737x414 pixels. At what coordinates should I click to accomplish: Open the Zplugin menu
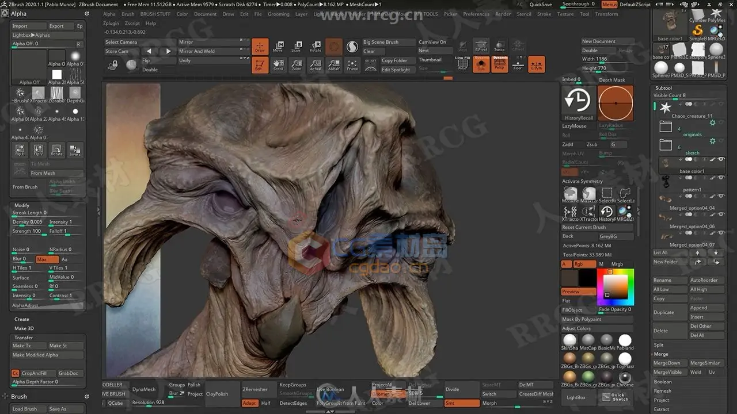(111, 24)
